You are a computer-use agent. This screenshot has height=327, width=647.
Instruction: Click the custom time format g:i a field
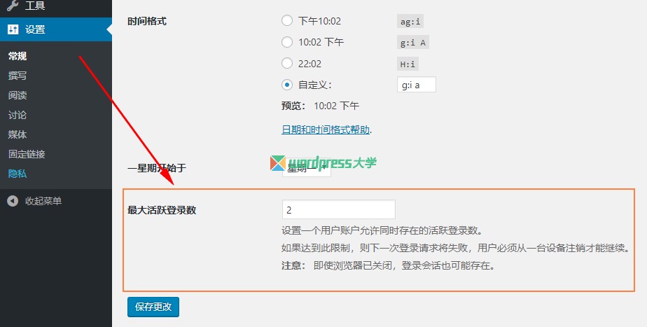tap(417, 85)
